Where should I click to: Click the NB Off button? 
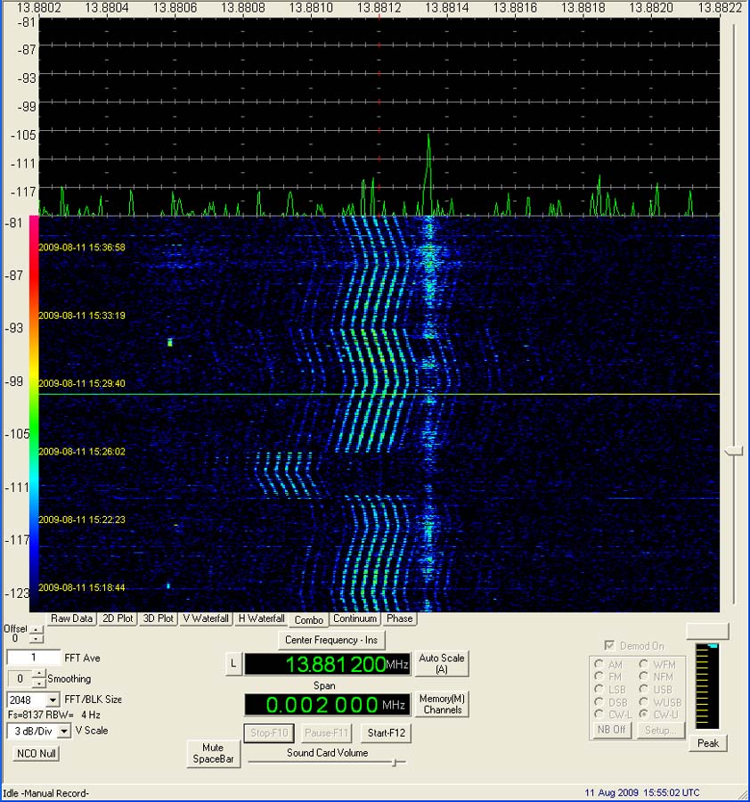[x=611, y=729]
